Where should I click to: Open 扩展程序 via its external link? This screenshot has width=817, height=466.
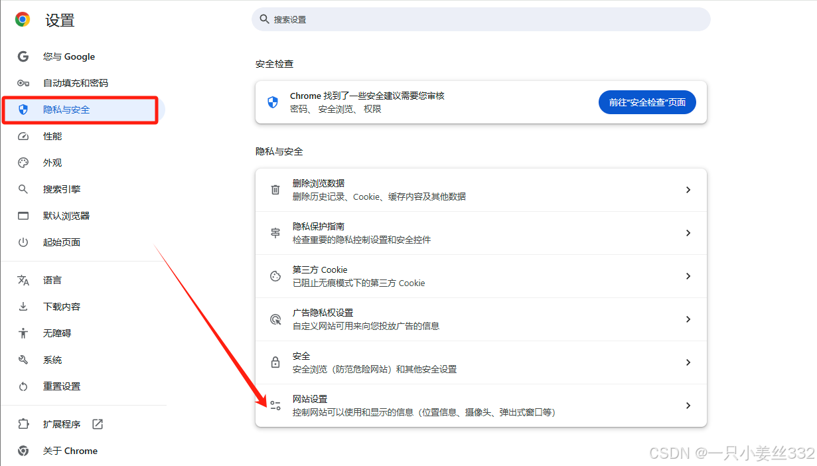[x=97, y=424]
